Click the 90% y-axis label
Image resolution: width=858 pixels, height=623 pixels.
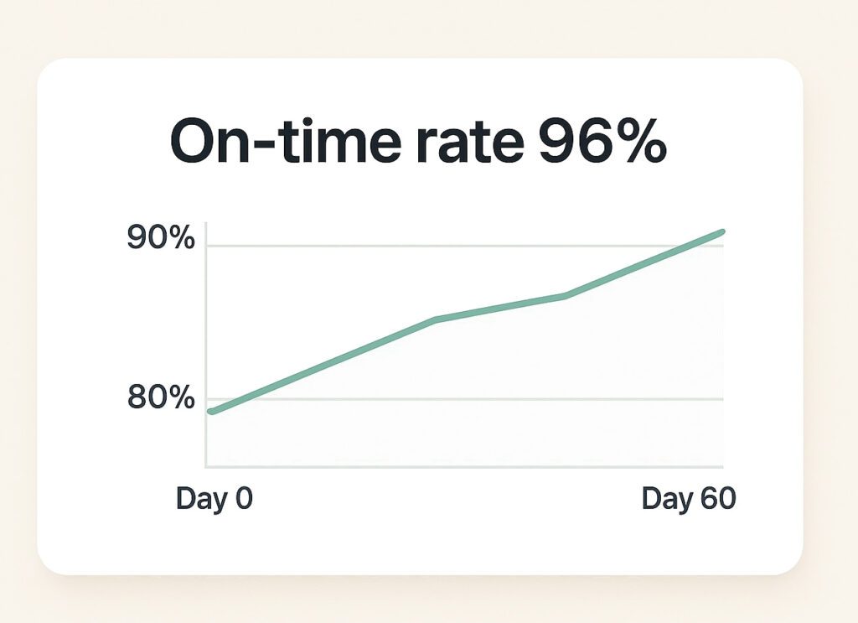161,238
